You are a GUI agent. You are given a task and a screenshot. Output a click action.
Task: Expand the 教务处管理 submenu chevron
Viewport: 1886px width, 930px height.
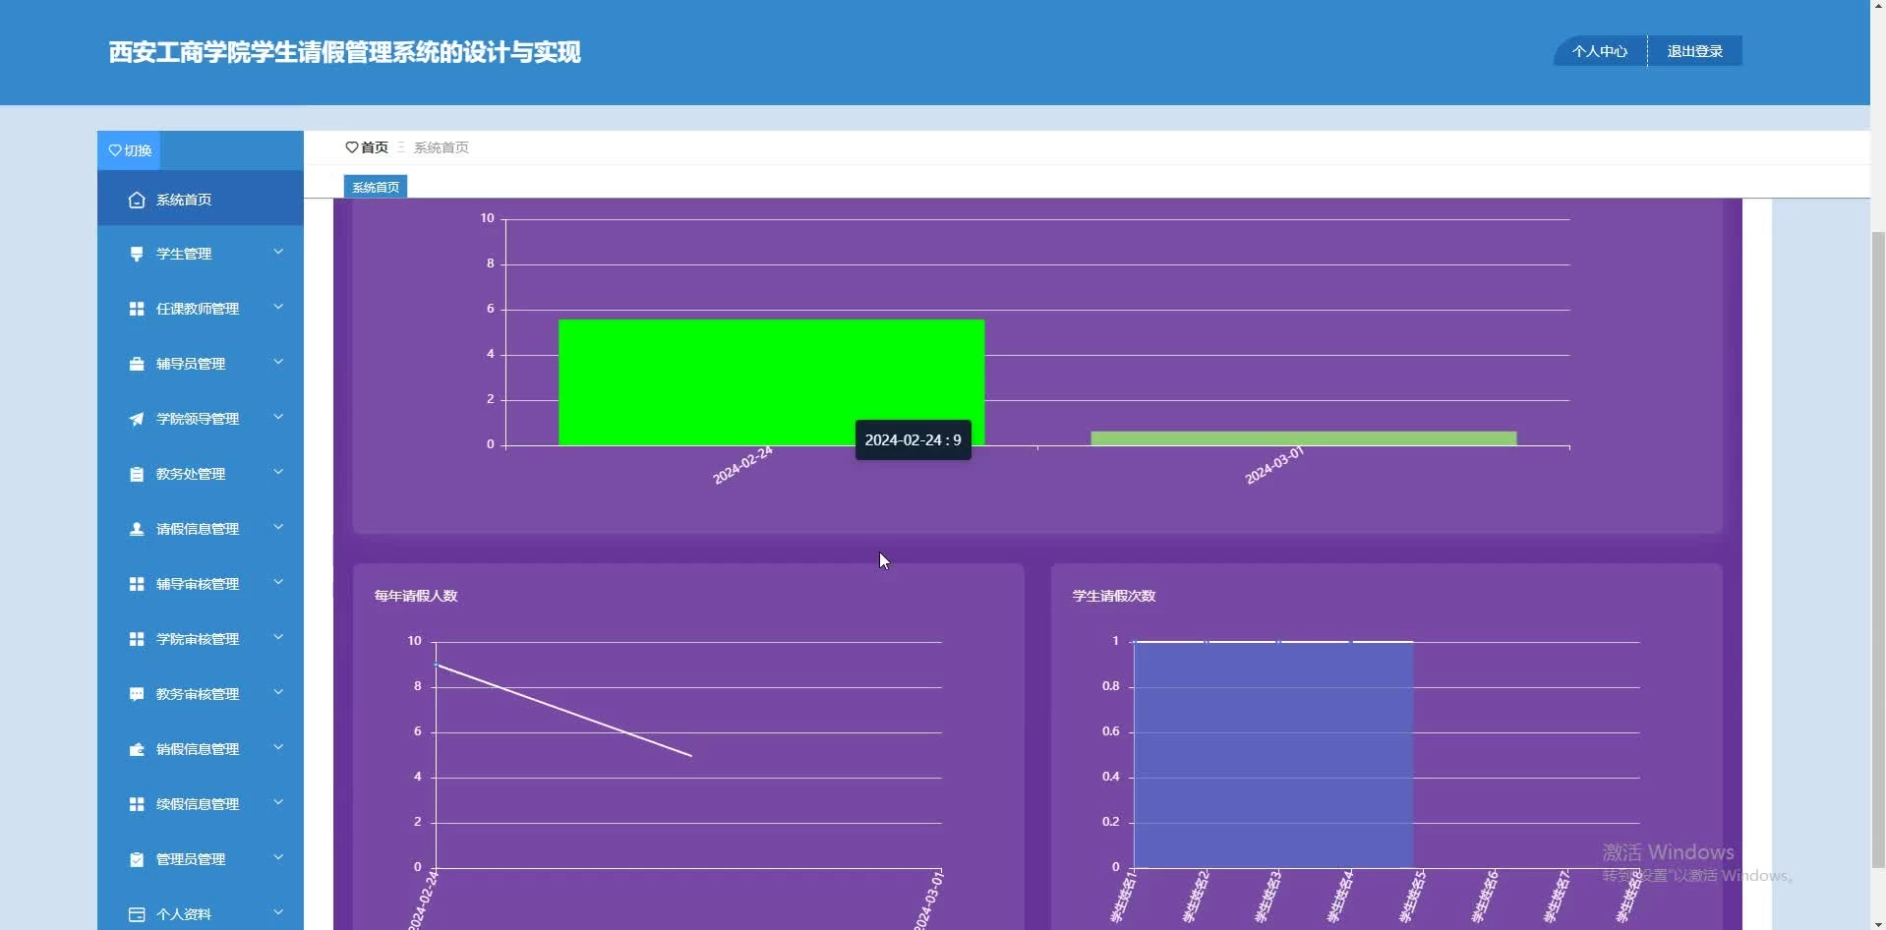pos(278,473)
